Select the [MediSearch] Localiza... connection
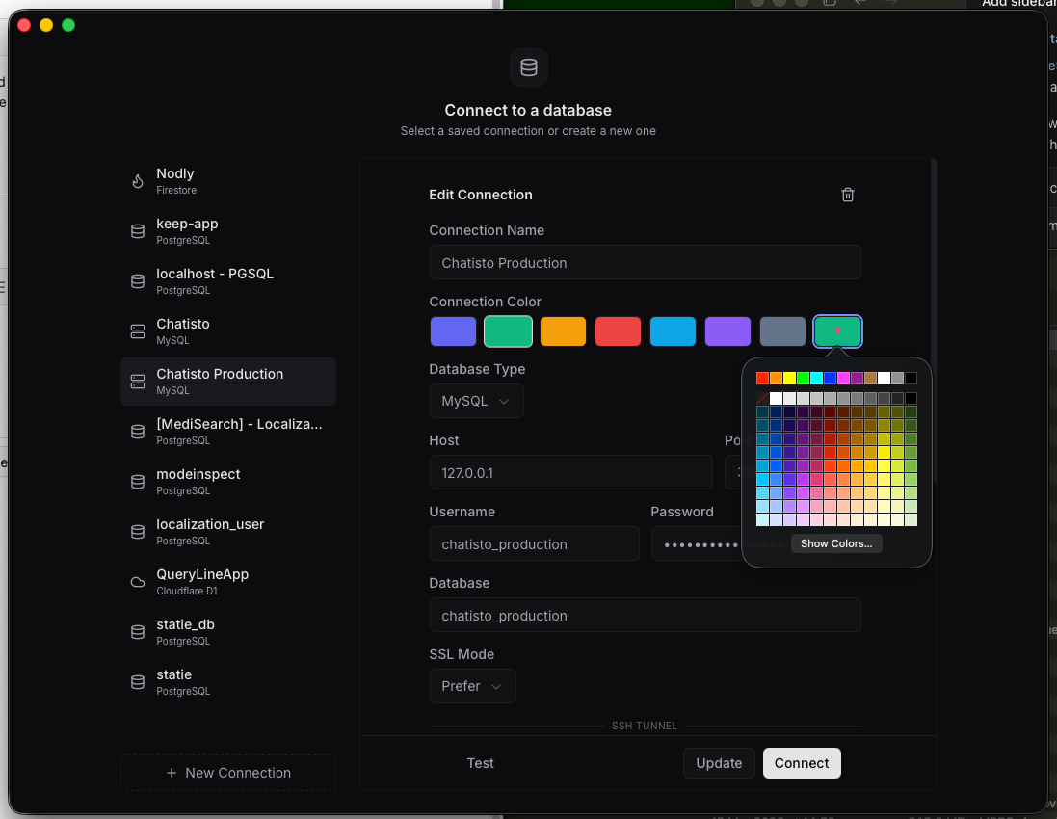 [227, 432]
